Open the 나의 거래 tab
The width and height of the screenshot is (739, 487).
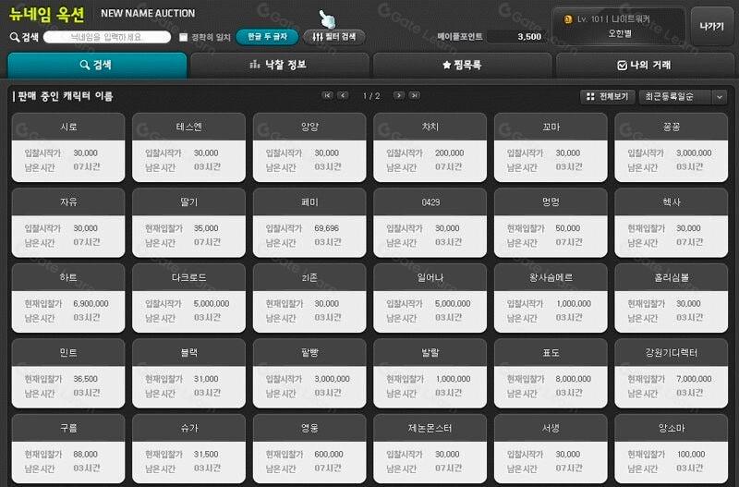point(645,65)
